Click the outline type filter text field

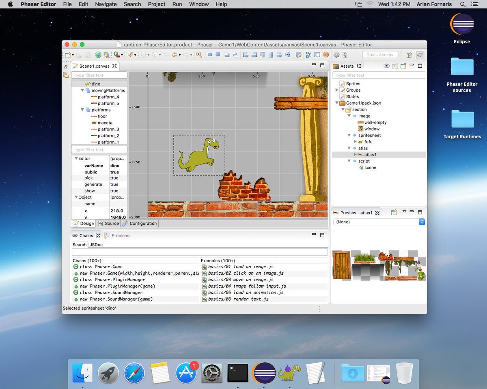[x=99, y=75]
